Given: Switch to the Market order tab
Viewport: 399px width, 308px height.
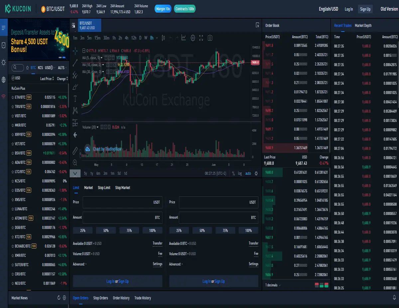Looking at the screenshot, I should tap(88, 188).
